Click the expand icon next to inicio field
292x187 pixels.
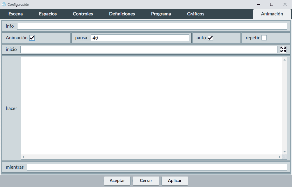(x=283, y=49)
